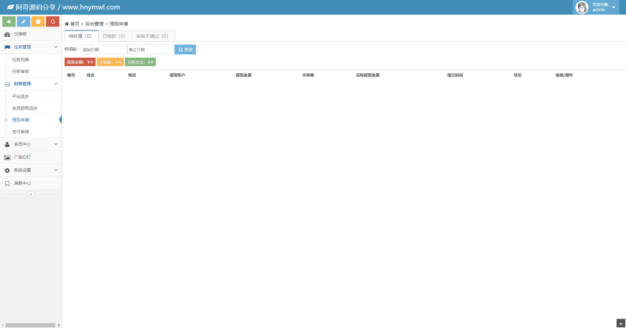The height and width of the screenshot is (328, 626).
Task: Expand the 系统设置 menu section
Action: [56, 170]
